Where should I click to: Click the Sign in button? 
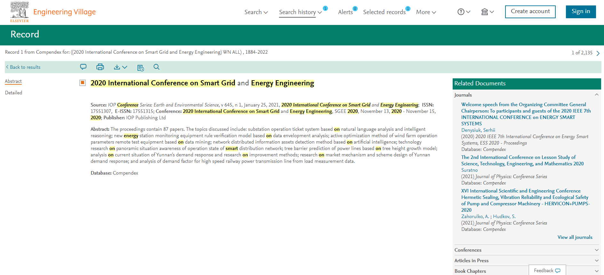[581, 12]
